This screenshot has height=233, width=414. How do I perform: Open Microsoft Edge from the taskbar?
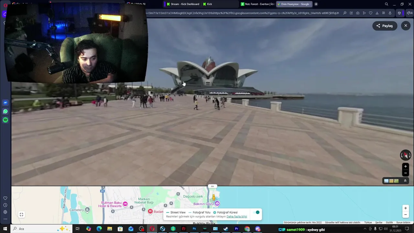[99, 229]
